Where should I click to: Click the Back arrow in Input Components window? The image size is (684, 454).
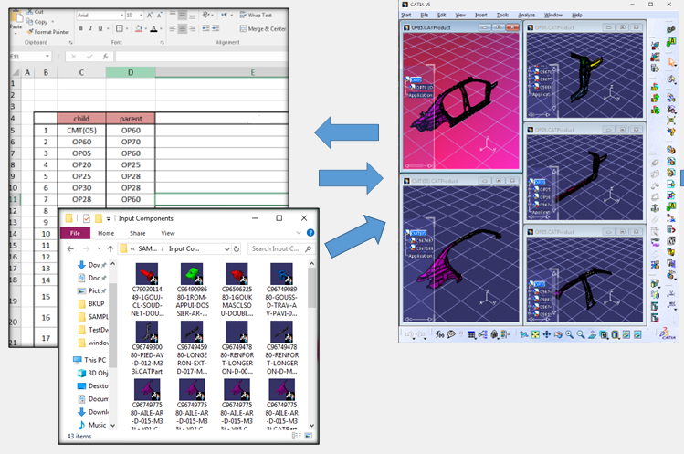click(x=70, y=248)
